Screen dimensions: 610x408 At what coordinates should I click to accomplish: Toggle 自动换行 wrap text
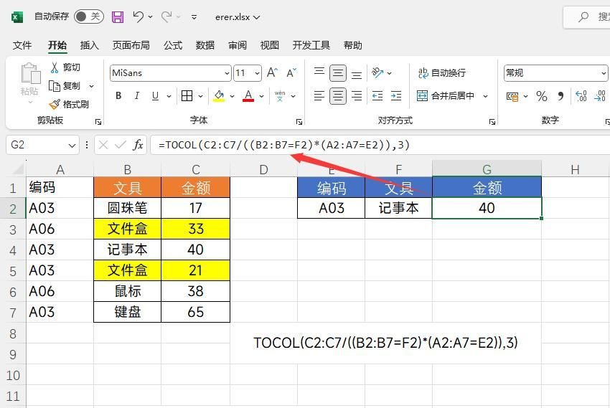pos(441,72)
